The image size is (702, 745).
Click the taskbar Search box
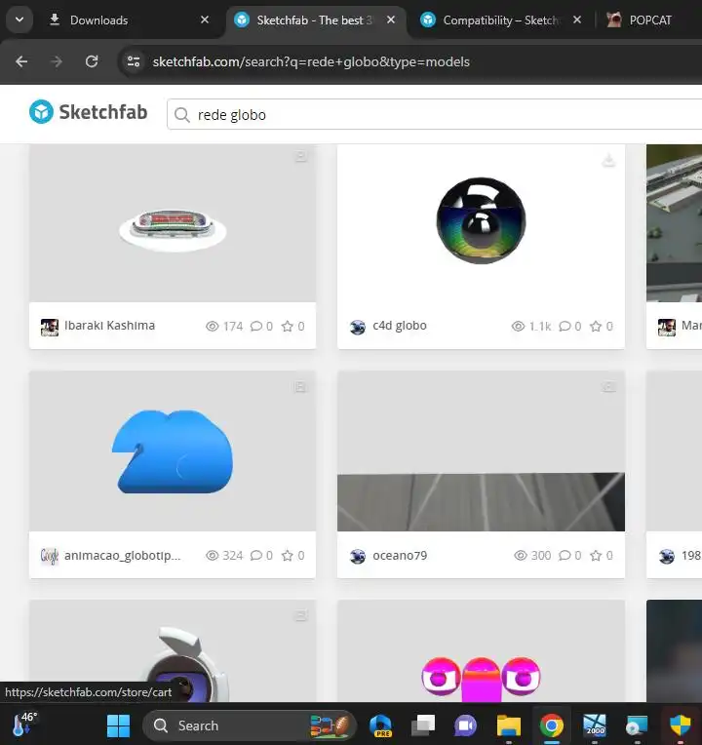(250, 726)
